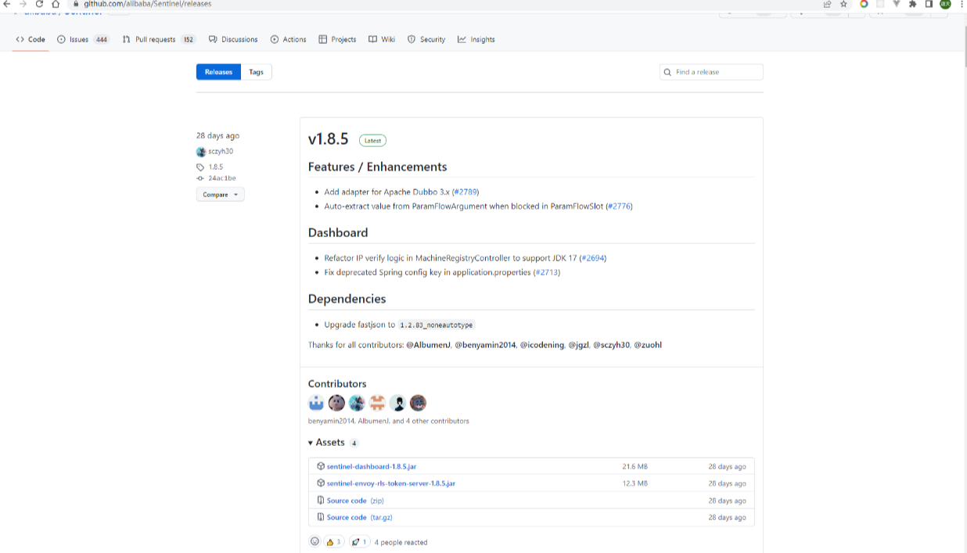Viewport: 967px width, 553px height.
Task: Download Source code (zip)
Action: pos(355,501)
